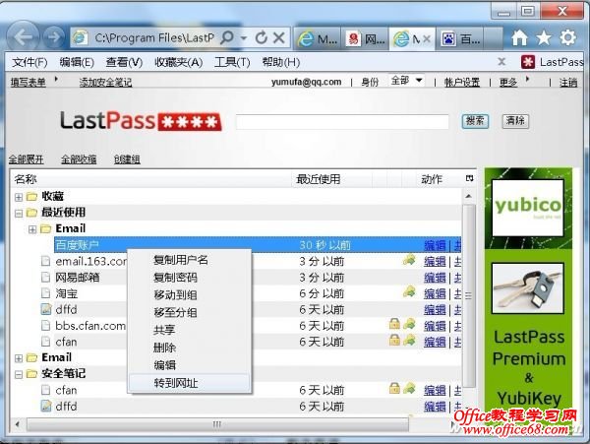Switch to the 网... browser tab
This screenshot has width=590, height=444.
(366, 38)
